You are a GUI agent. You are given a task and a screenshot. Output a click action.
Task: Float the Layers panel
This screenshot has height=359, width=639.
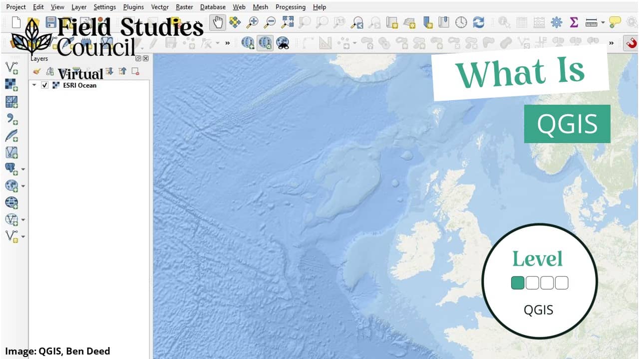(x=139, y=58)
